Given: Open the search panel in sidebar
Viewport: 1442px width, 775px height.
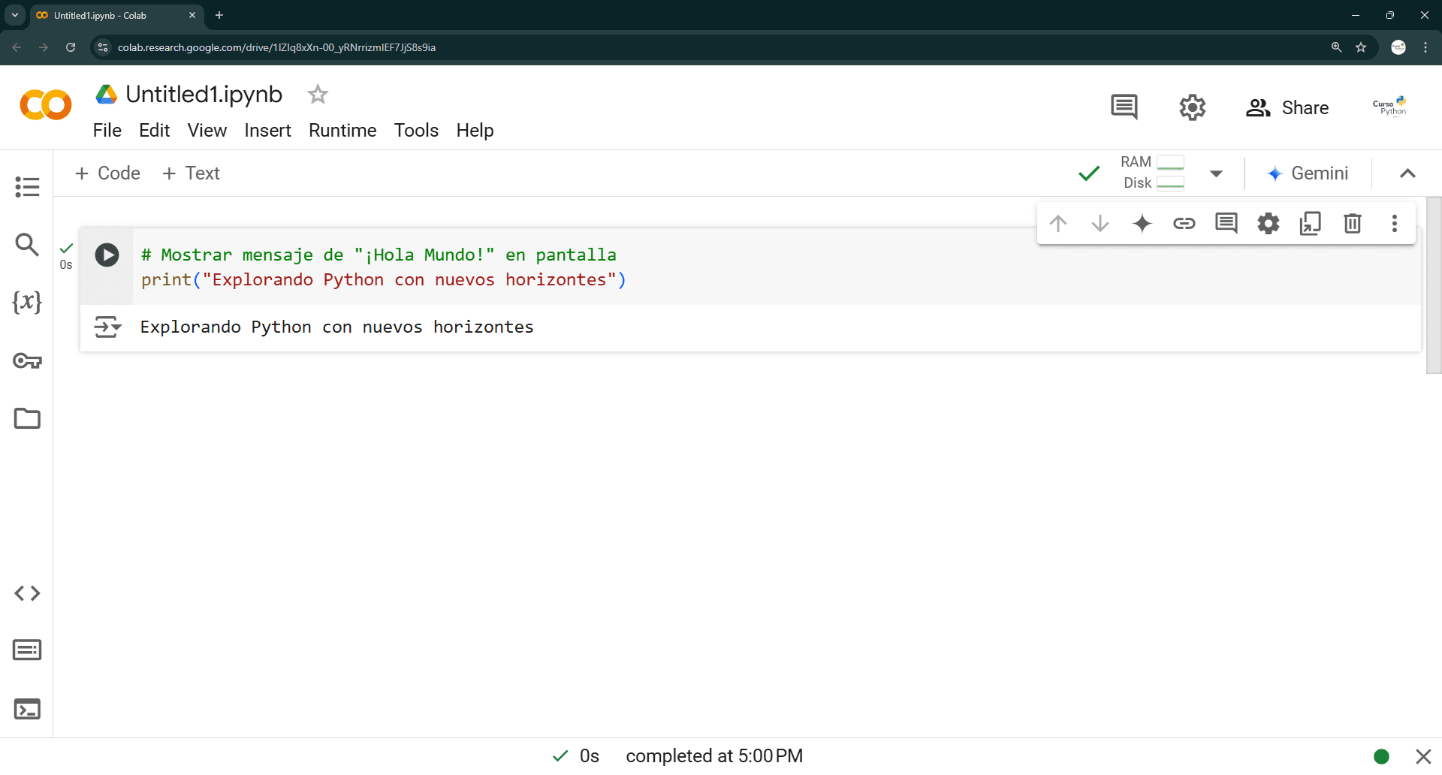Looking at the screenshot, I should point(27,244).
